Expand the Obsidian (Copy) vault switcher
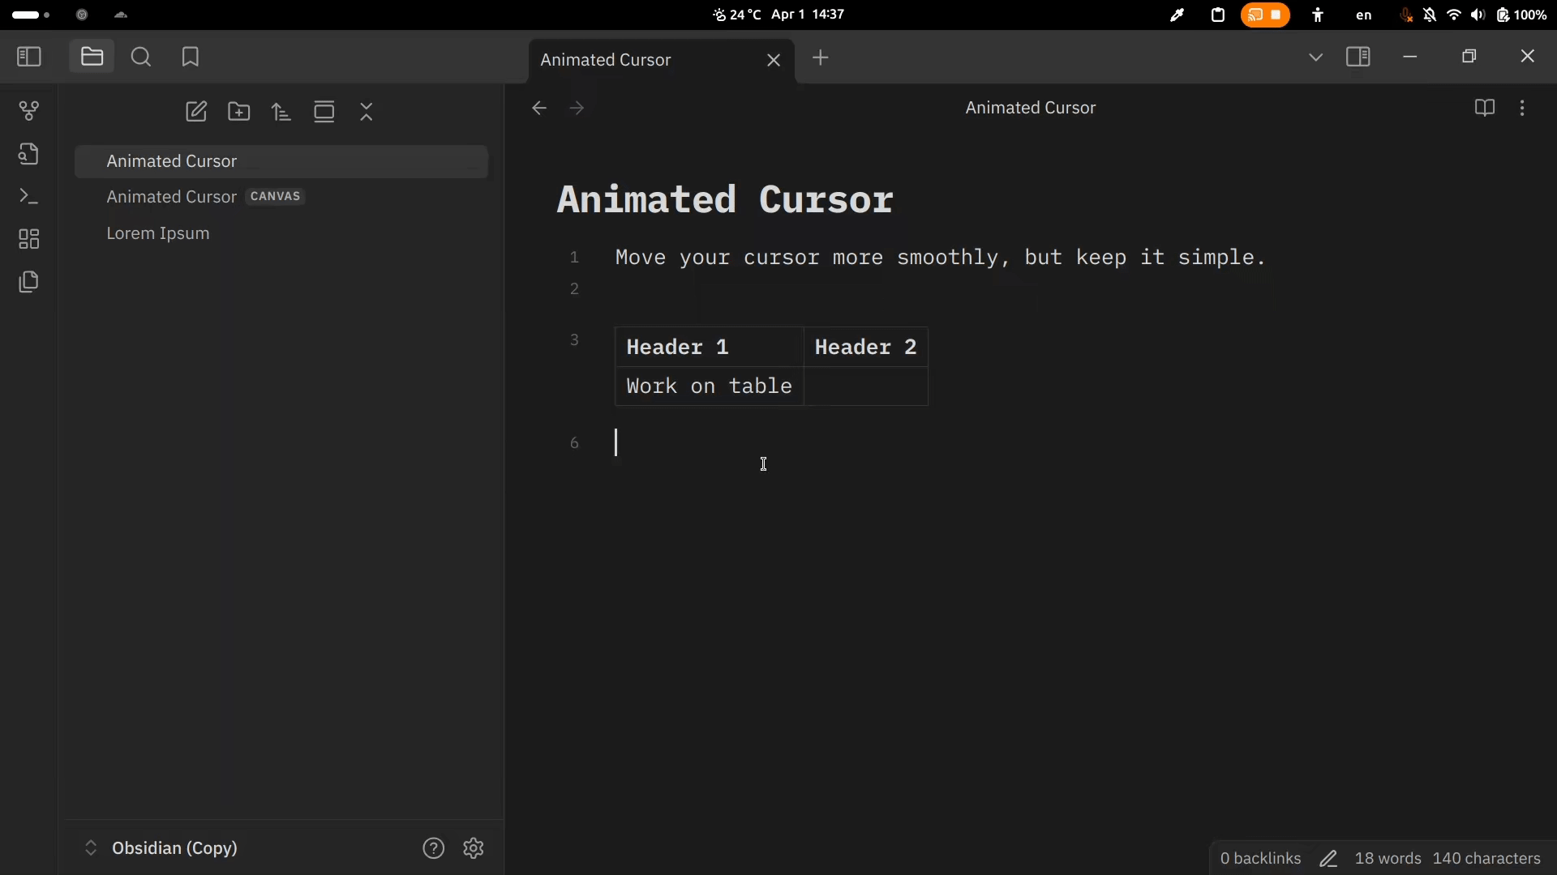The height and width of the screenshot is (875, 1557). click(x=161, y=848)
